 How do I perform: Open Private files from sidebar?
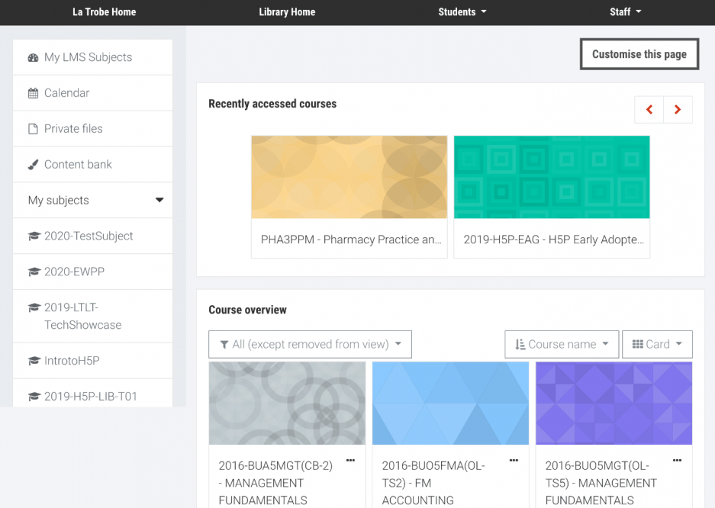pos(92,129)
